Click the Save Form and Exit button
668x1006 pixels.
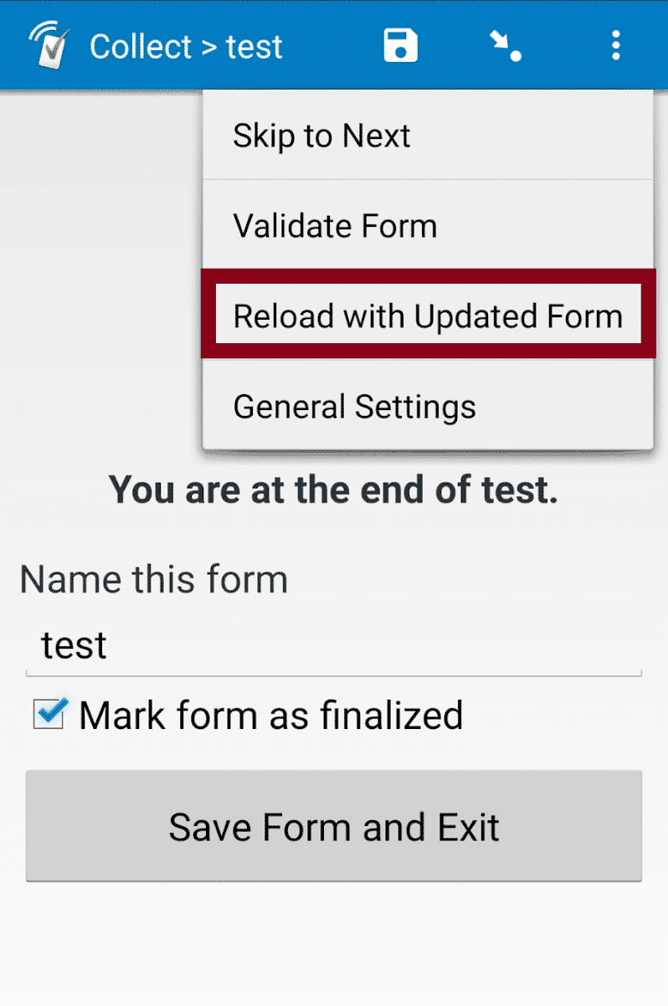pyautogui.click(x=334, y=826)
